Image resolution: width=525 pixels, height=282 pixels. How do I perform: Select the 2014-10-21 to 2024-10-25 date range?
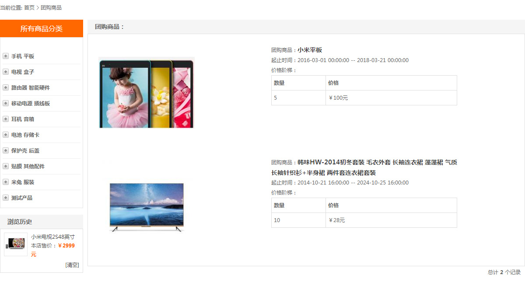click(353, 183)
